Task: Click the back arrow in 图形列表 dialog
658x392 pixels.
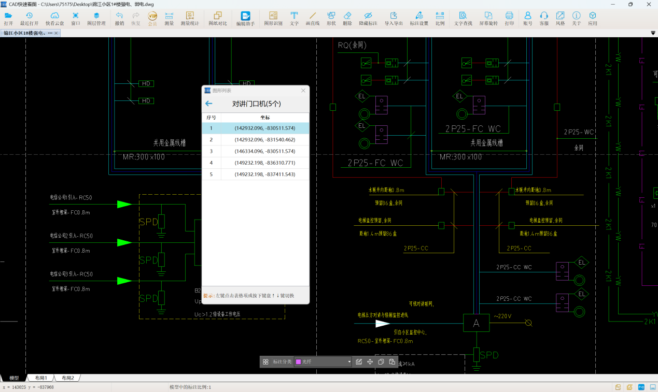Action: 209,104
